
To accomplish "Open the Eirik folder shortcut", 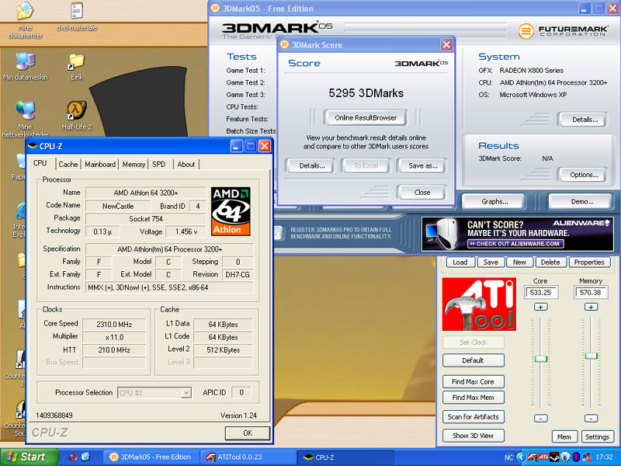I will 77,67.
